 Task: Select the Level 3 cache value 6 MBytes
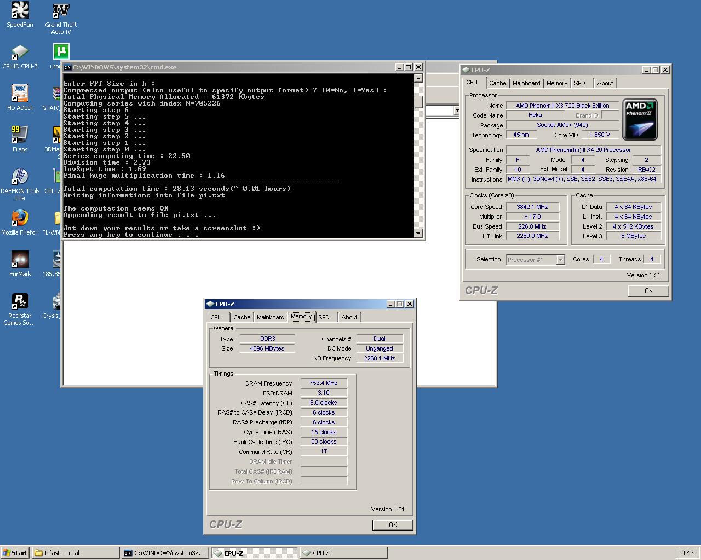click(x=633, y=236)
